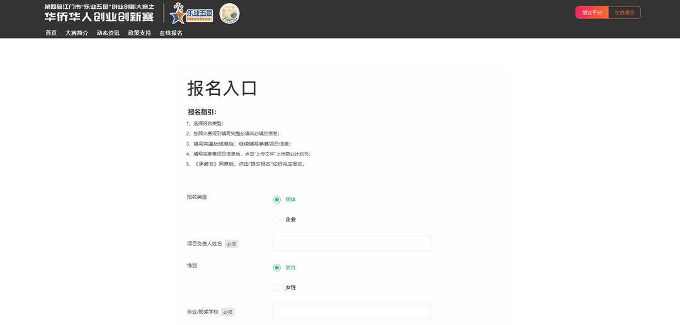Click the 报名指引 section title
The height and width of the screenshot is (325, 680).
coord(202,112)
